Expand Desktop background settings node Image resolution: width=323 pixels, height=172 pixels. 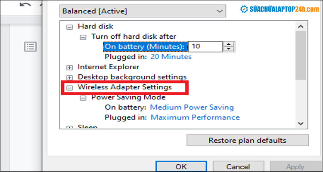click(69, 77)
